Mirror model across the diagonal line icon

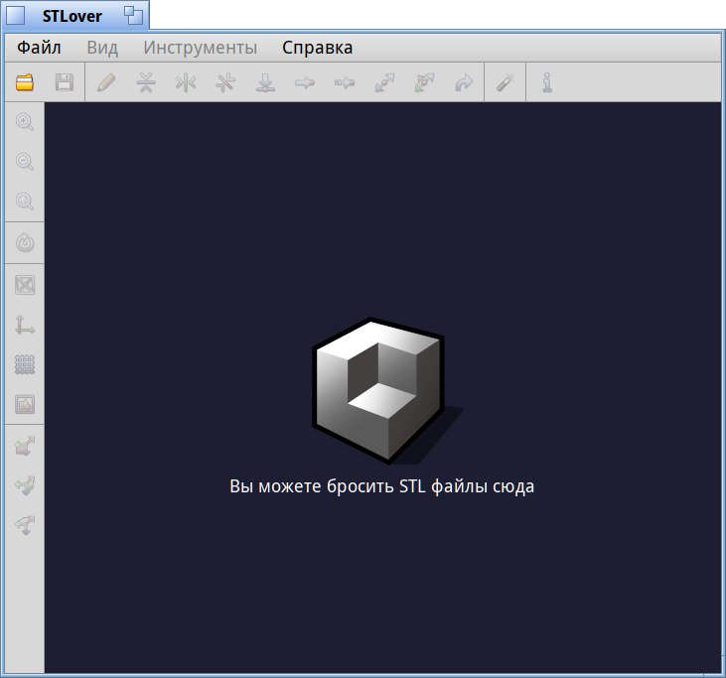225,82
